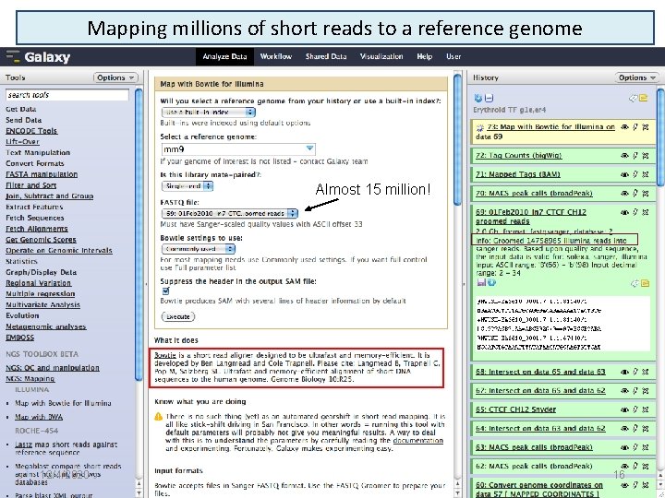Delete dataset 73 Map with Bowtie
The image size is (665, 498).
tap(646, 127)
